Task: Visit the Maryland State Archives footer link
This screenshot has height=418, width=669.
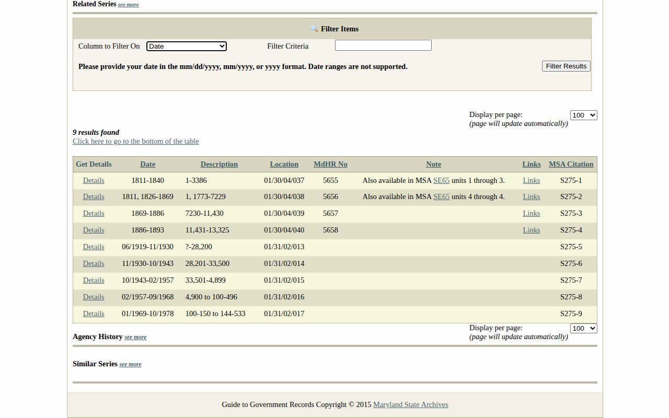Action: [x=410, y=404]
